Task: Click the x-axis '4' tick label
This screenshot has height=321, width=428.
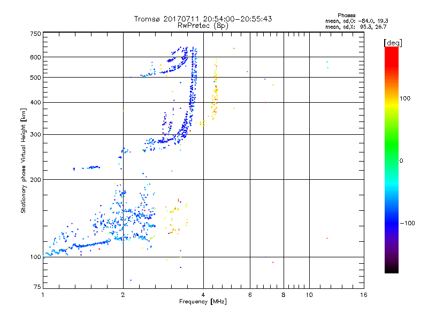Action: point(203,295)
